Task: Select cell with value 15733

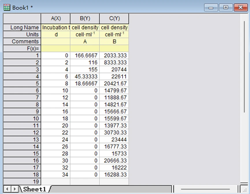Action: (114, 153)
